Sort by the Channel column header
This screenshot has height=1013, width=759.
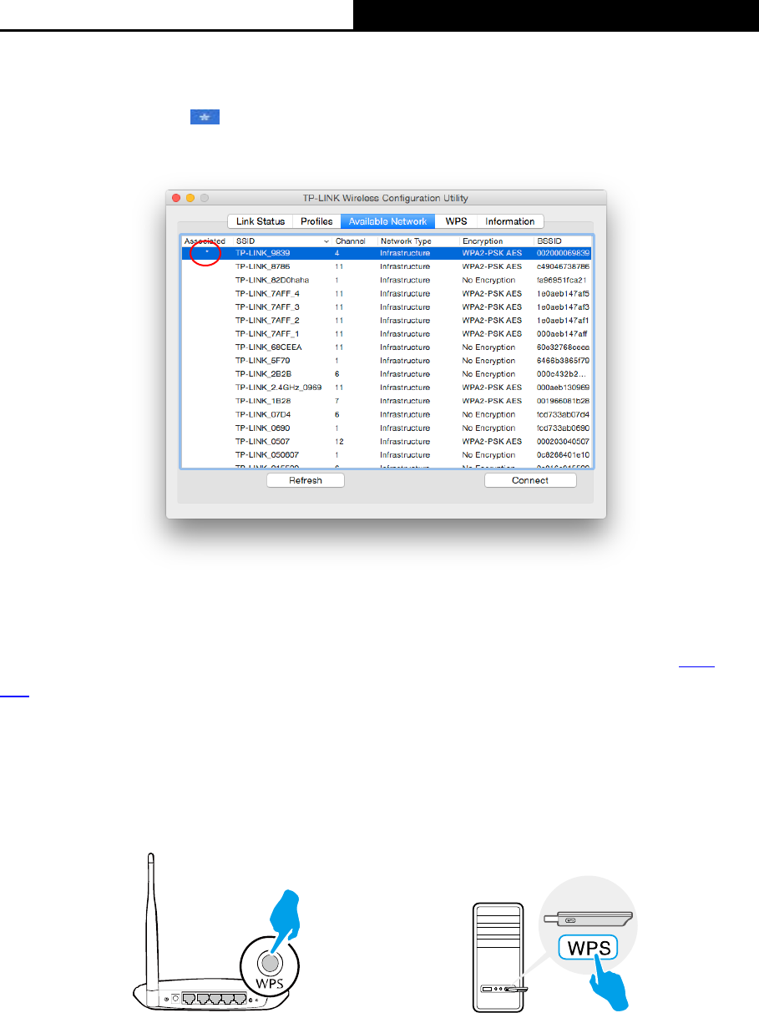351,241
